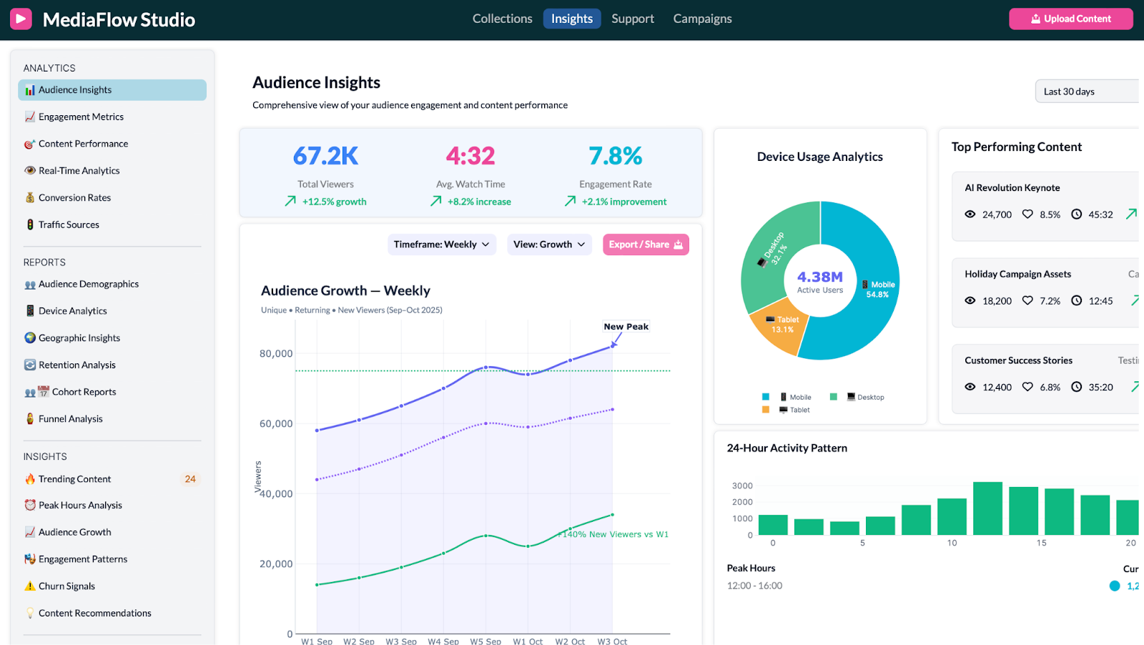Image resolution: width=1144 pixels, height=645 pixels.
Task: Click the Trending Content flame icon
Action: [x=30, y=479]
